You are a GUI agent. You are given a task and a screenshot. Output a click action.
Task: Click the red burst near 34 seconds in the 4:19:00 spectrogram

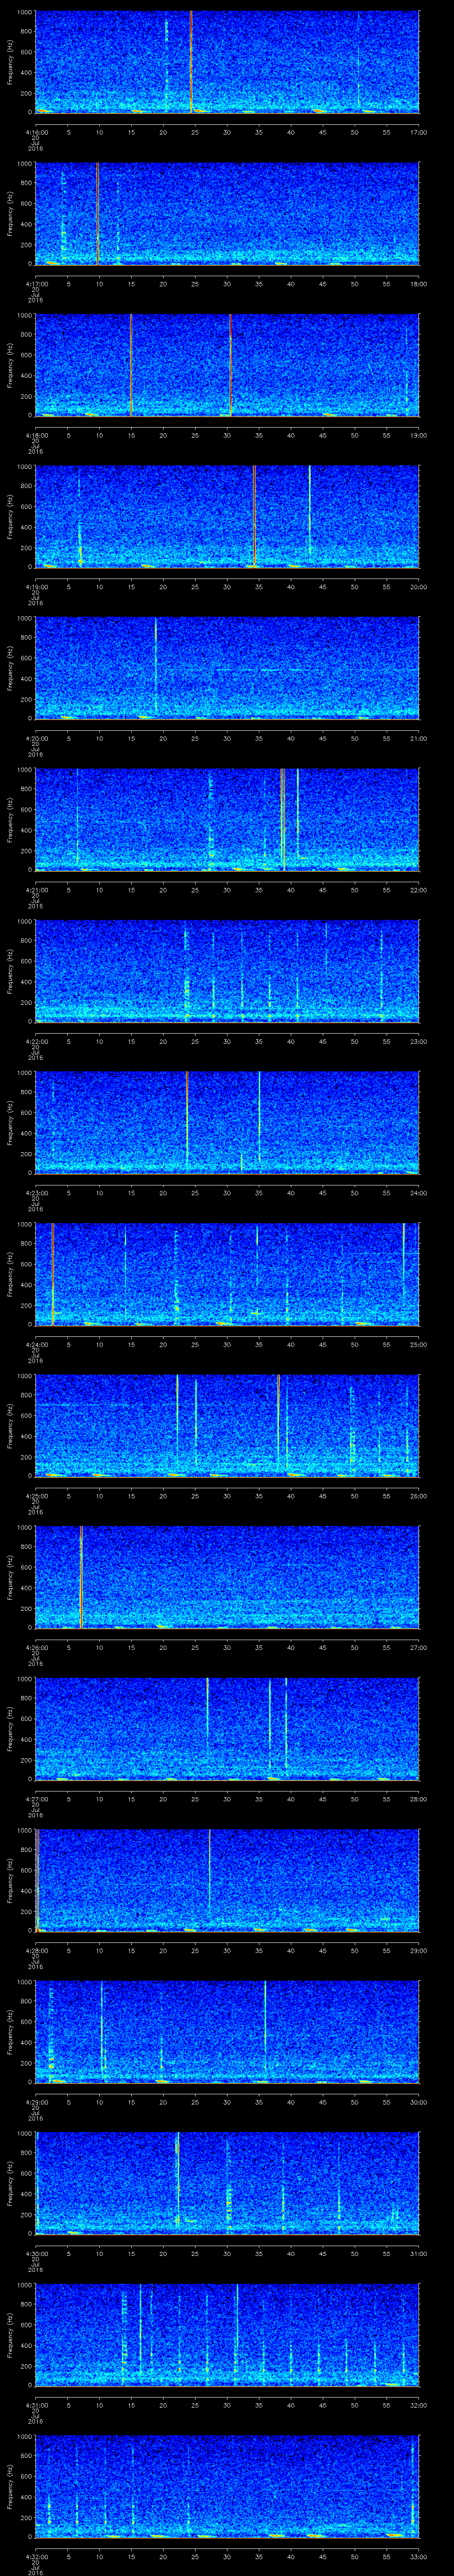(254, 516)
